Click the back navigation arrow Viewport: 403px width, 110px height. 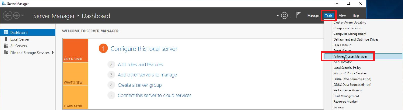[7, 16]
